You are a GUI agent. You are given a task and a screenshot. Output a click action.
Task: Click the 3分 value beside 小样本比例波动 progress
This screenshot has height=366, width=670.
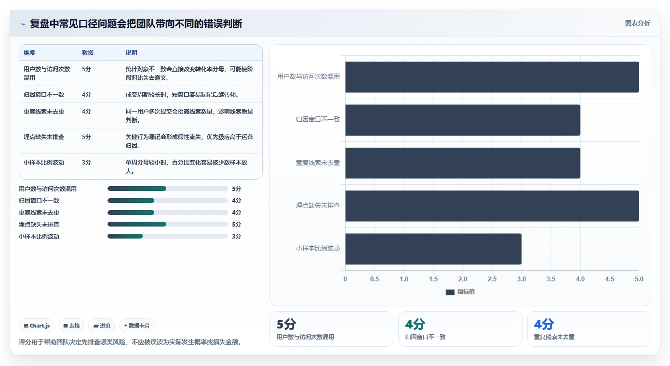[237, 237]
